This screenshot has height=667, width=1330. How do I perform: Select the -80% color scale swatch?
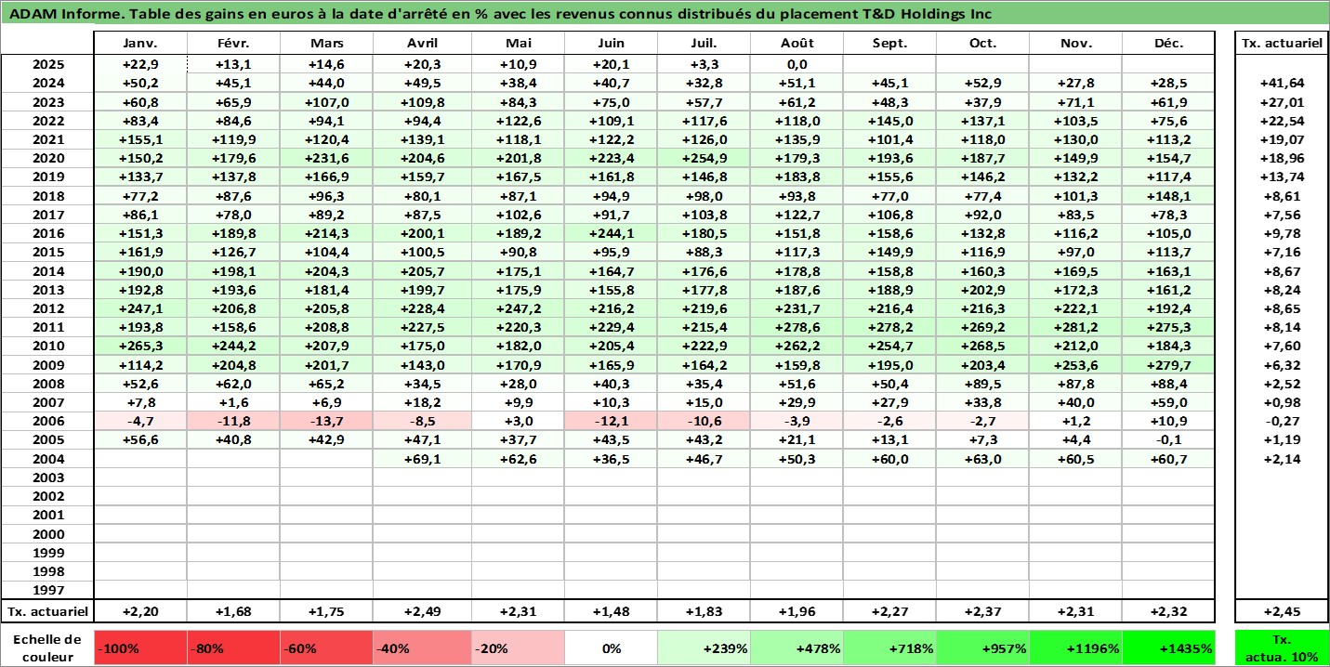[234, 648]
